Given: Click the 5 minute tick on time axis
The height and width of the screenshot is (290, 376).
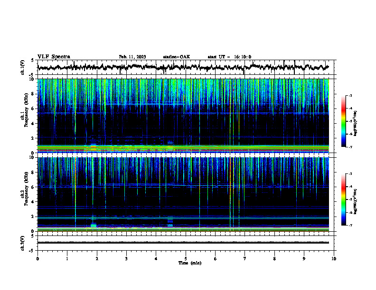Looking at the screenshot, I should point(186,259).
